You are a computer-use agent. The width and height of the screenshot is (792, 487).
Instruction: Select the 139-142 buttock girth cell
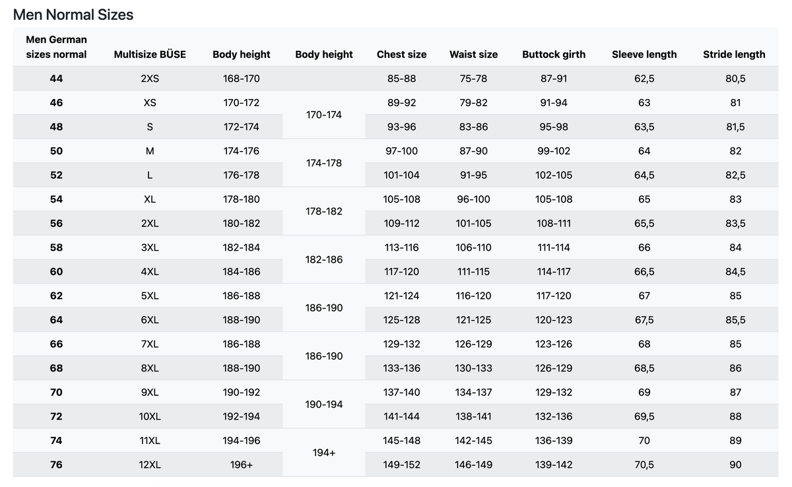pyautogui.click(x=554, y=465)
